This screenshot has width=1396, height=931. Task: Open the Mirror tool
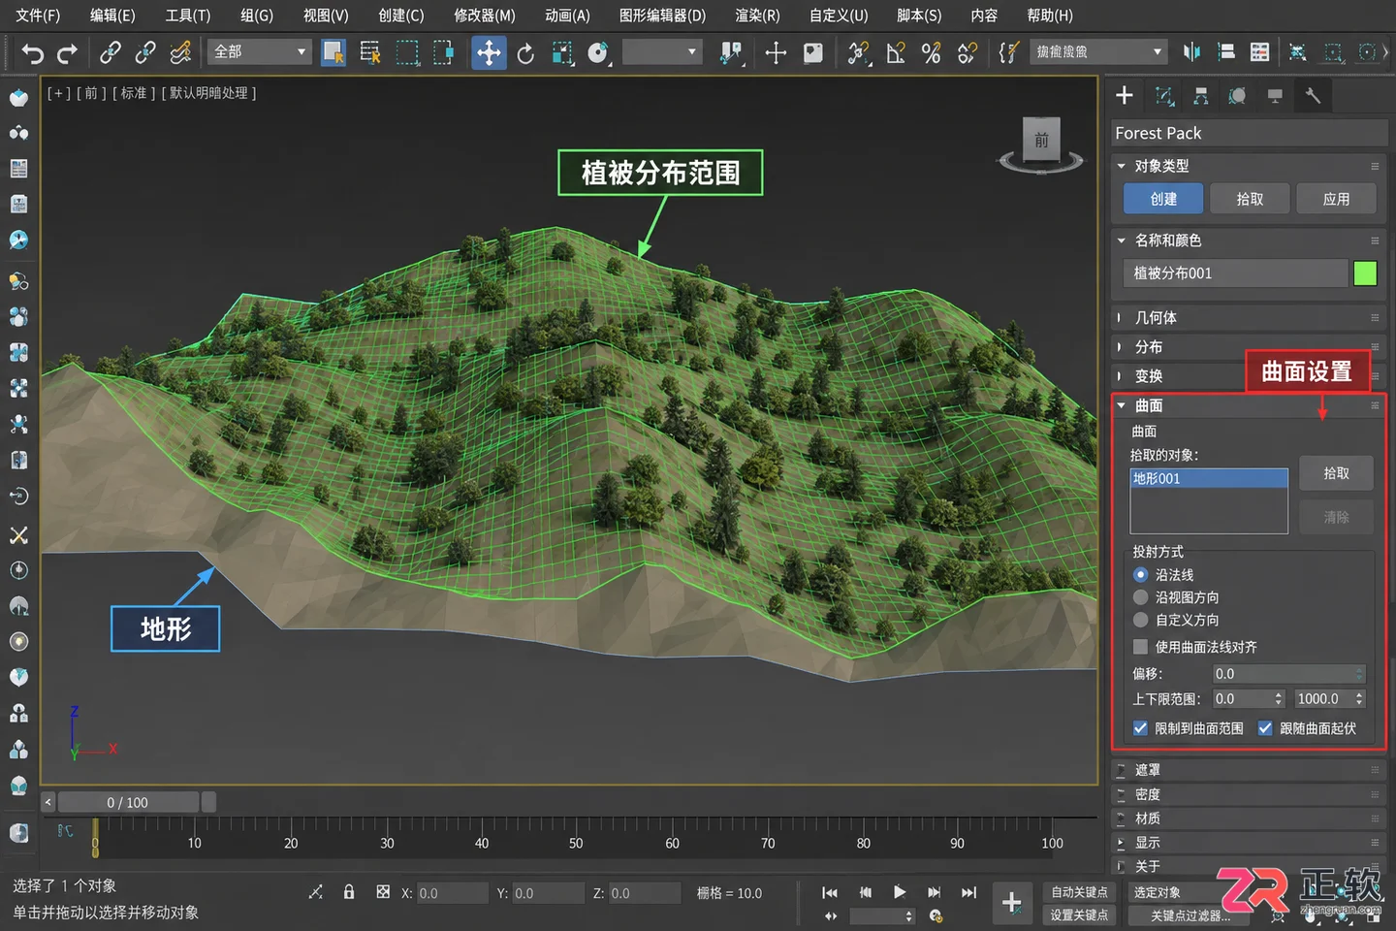point(1191,52)
